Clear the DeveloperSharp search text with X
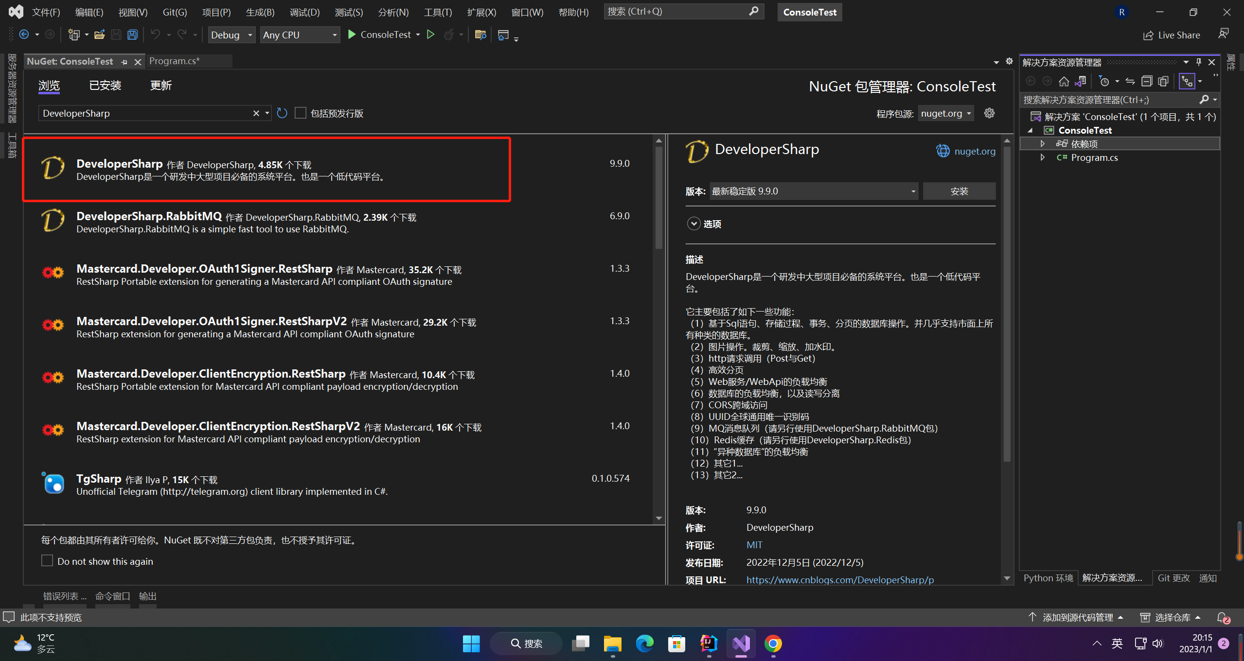The image size is (1244, 661). [x=256, y=113]
